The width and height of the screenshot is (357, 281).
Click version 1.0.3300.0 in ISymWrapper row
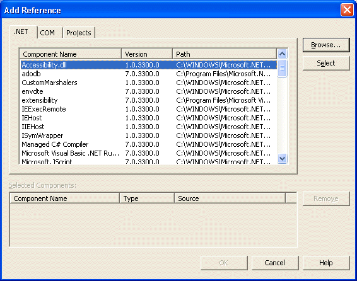coord(143,135)
